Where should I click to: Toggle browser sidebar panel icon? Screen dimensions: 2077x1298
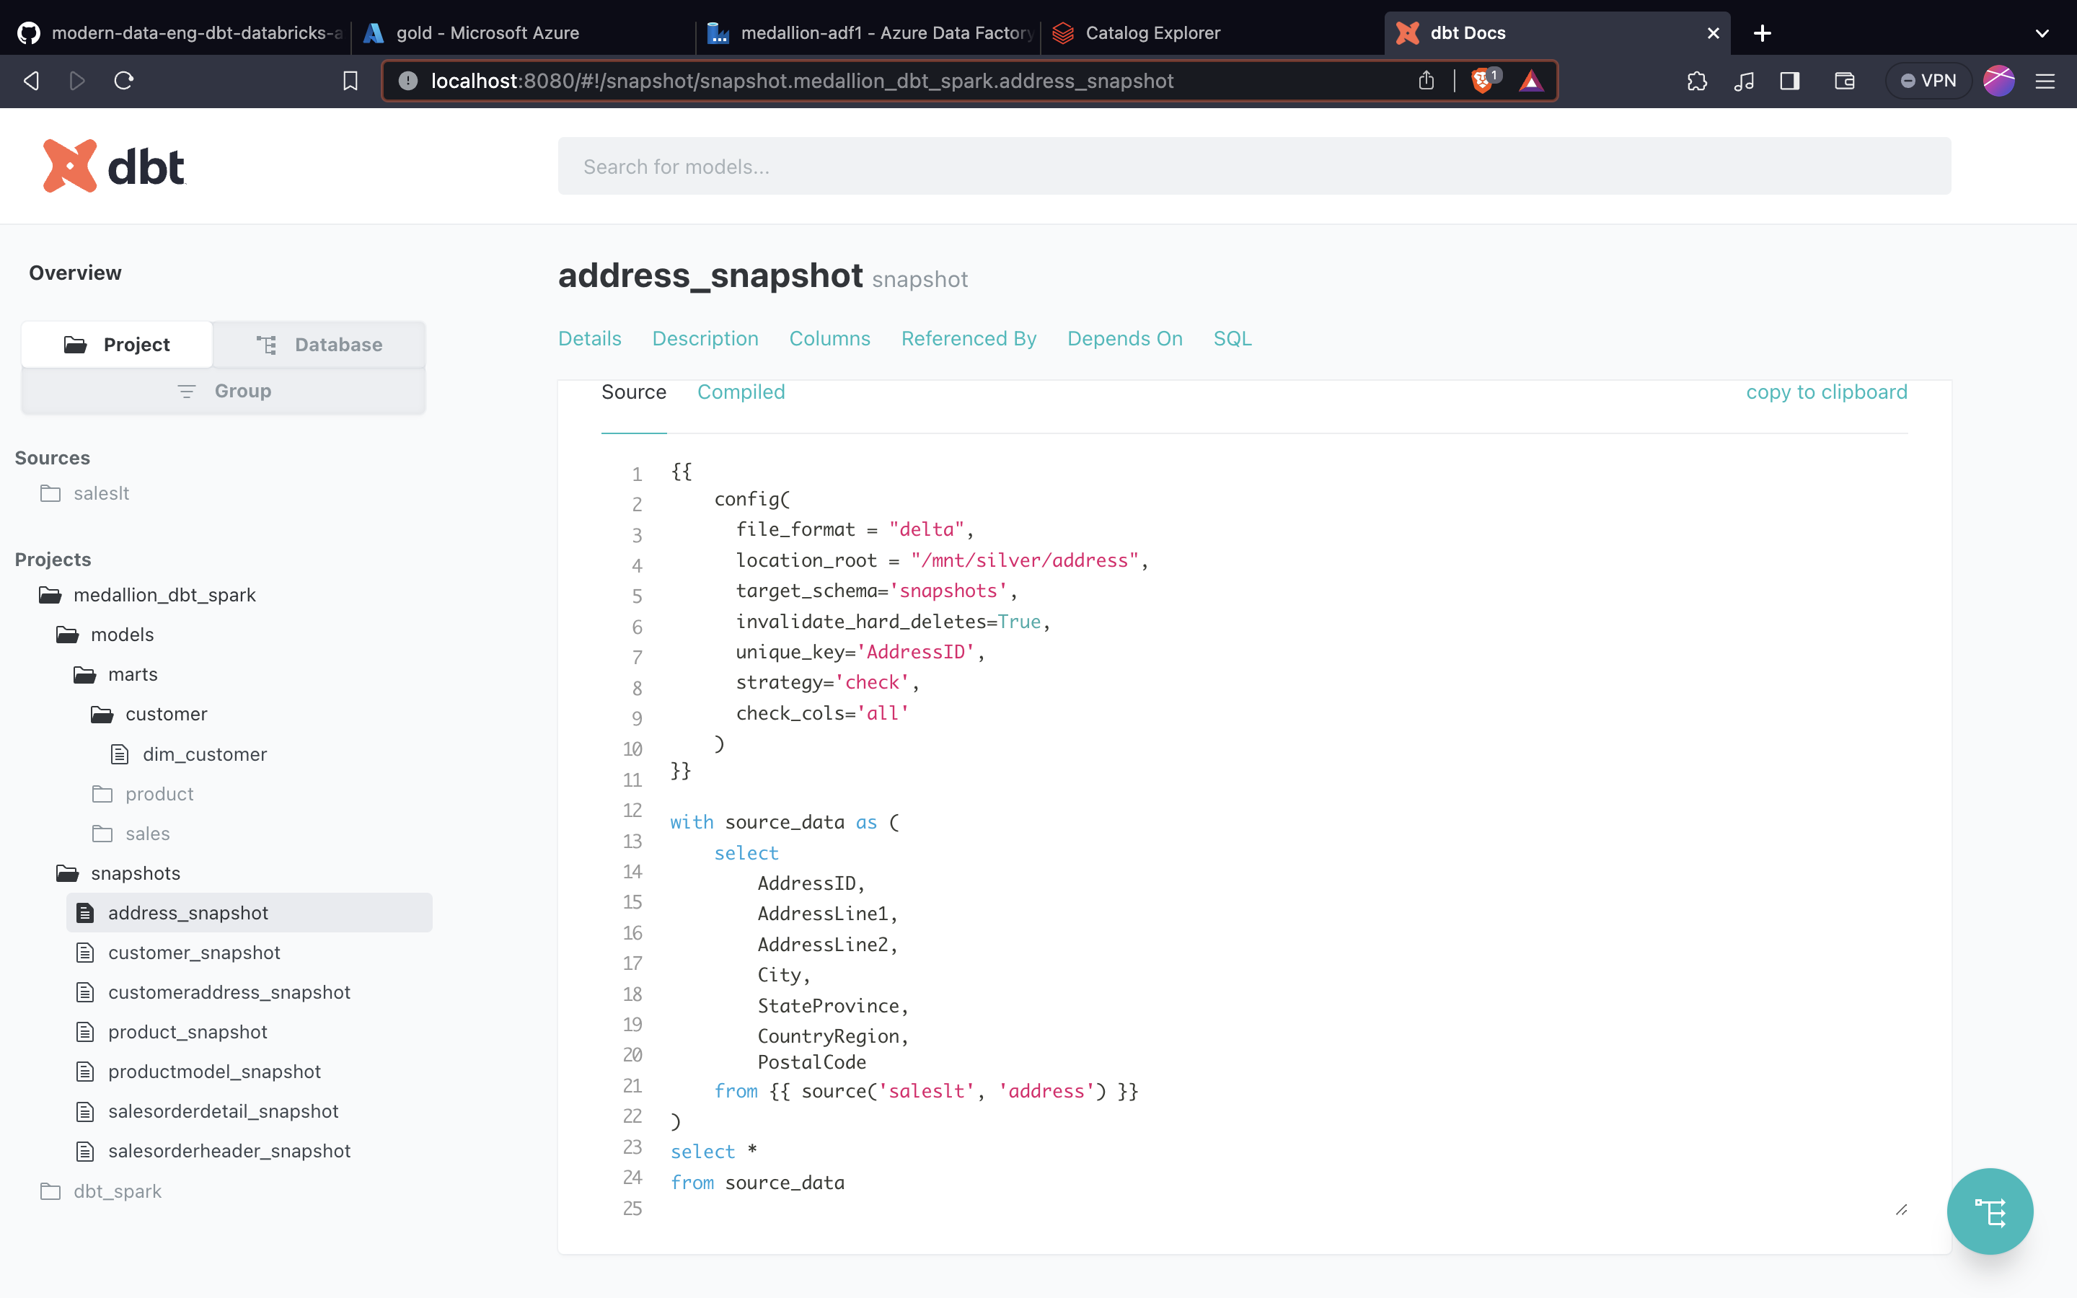1789,81
